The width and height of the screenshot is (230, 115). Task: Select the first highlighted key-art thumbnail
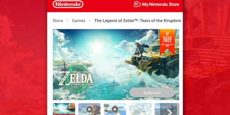64,109
